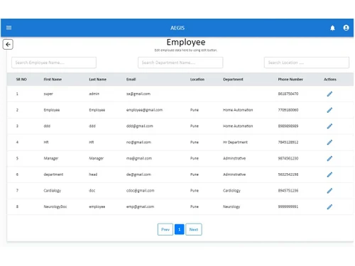Viewport: 355px width, 266px height.
Task: Open the hamburger menu in the header
Action: click(9, 28)
